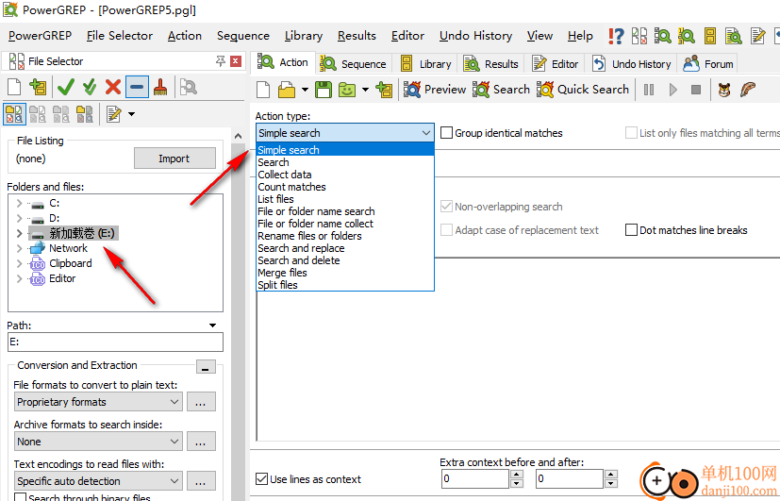This screenshot has width=780, height=501.
Task: Enable Group identical matches checkbox
Action: click(447, 133)
